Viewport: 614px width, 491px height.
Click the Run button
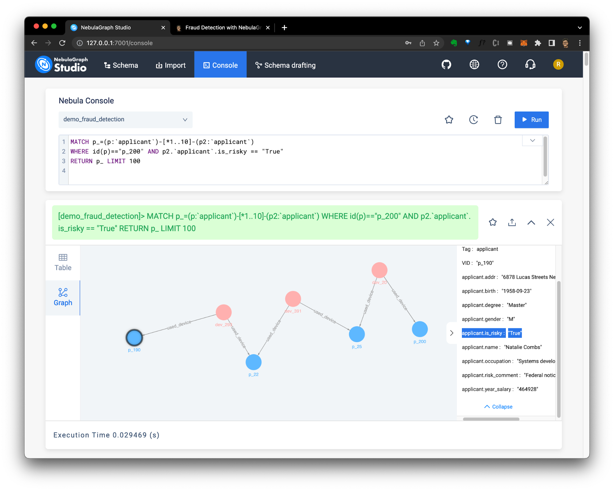531,120
